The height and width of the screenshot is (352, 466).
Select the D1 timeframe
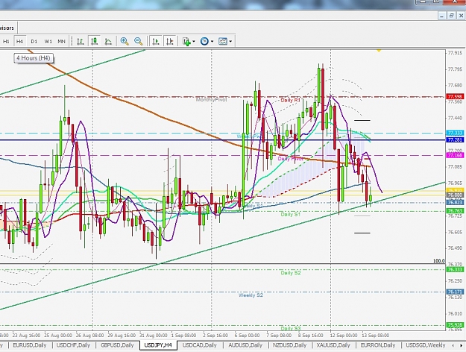(x=34, y=41)
